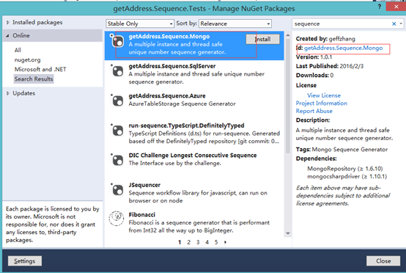Screen dimensions: 406x273
Task: Select the Fibonacci package title
Action: coord(142,215)
